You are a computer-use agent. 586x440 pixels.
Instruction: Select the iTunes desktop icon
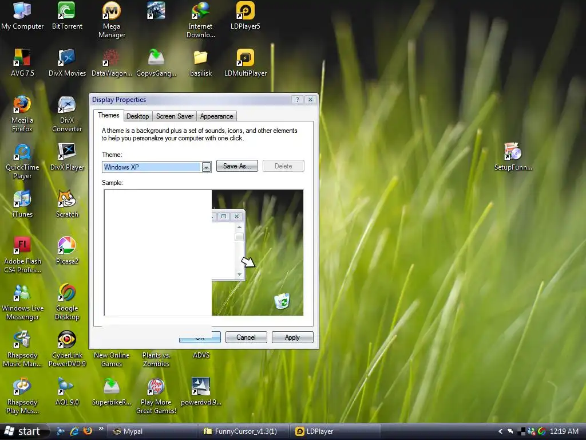(22, 205)
